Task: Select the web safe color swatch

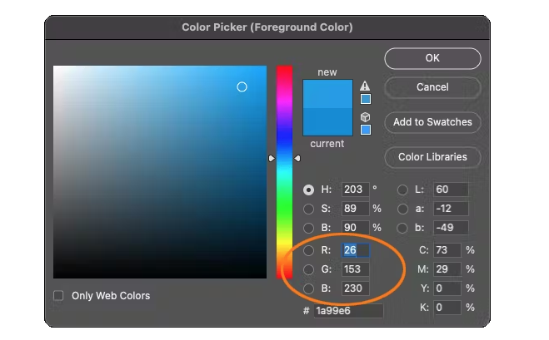Action: coord(366,130)
